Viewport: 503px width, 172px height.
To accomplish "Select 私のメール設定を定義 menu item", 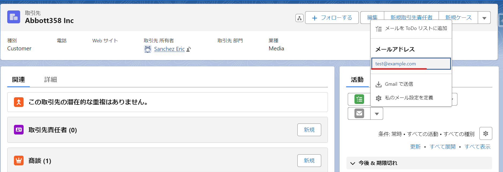I will [x=411, y=98].
